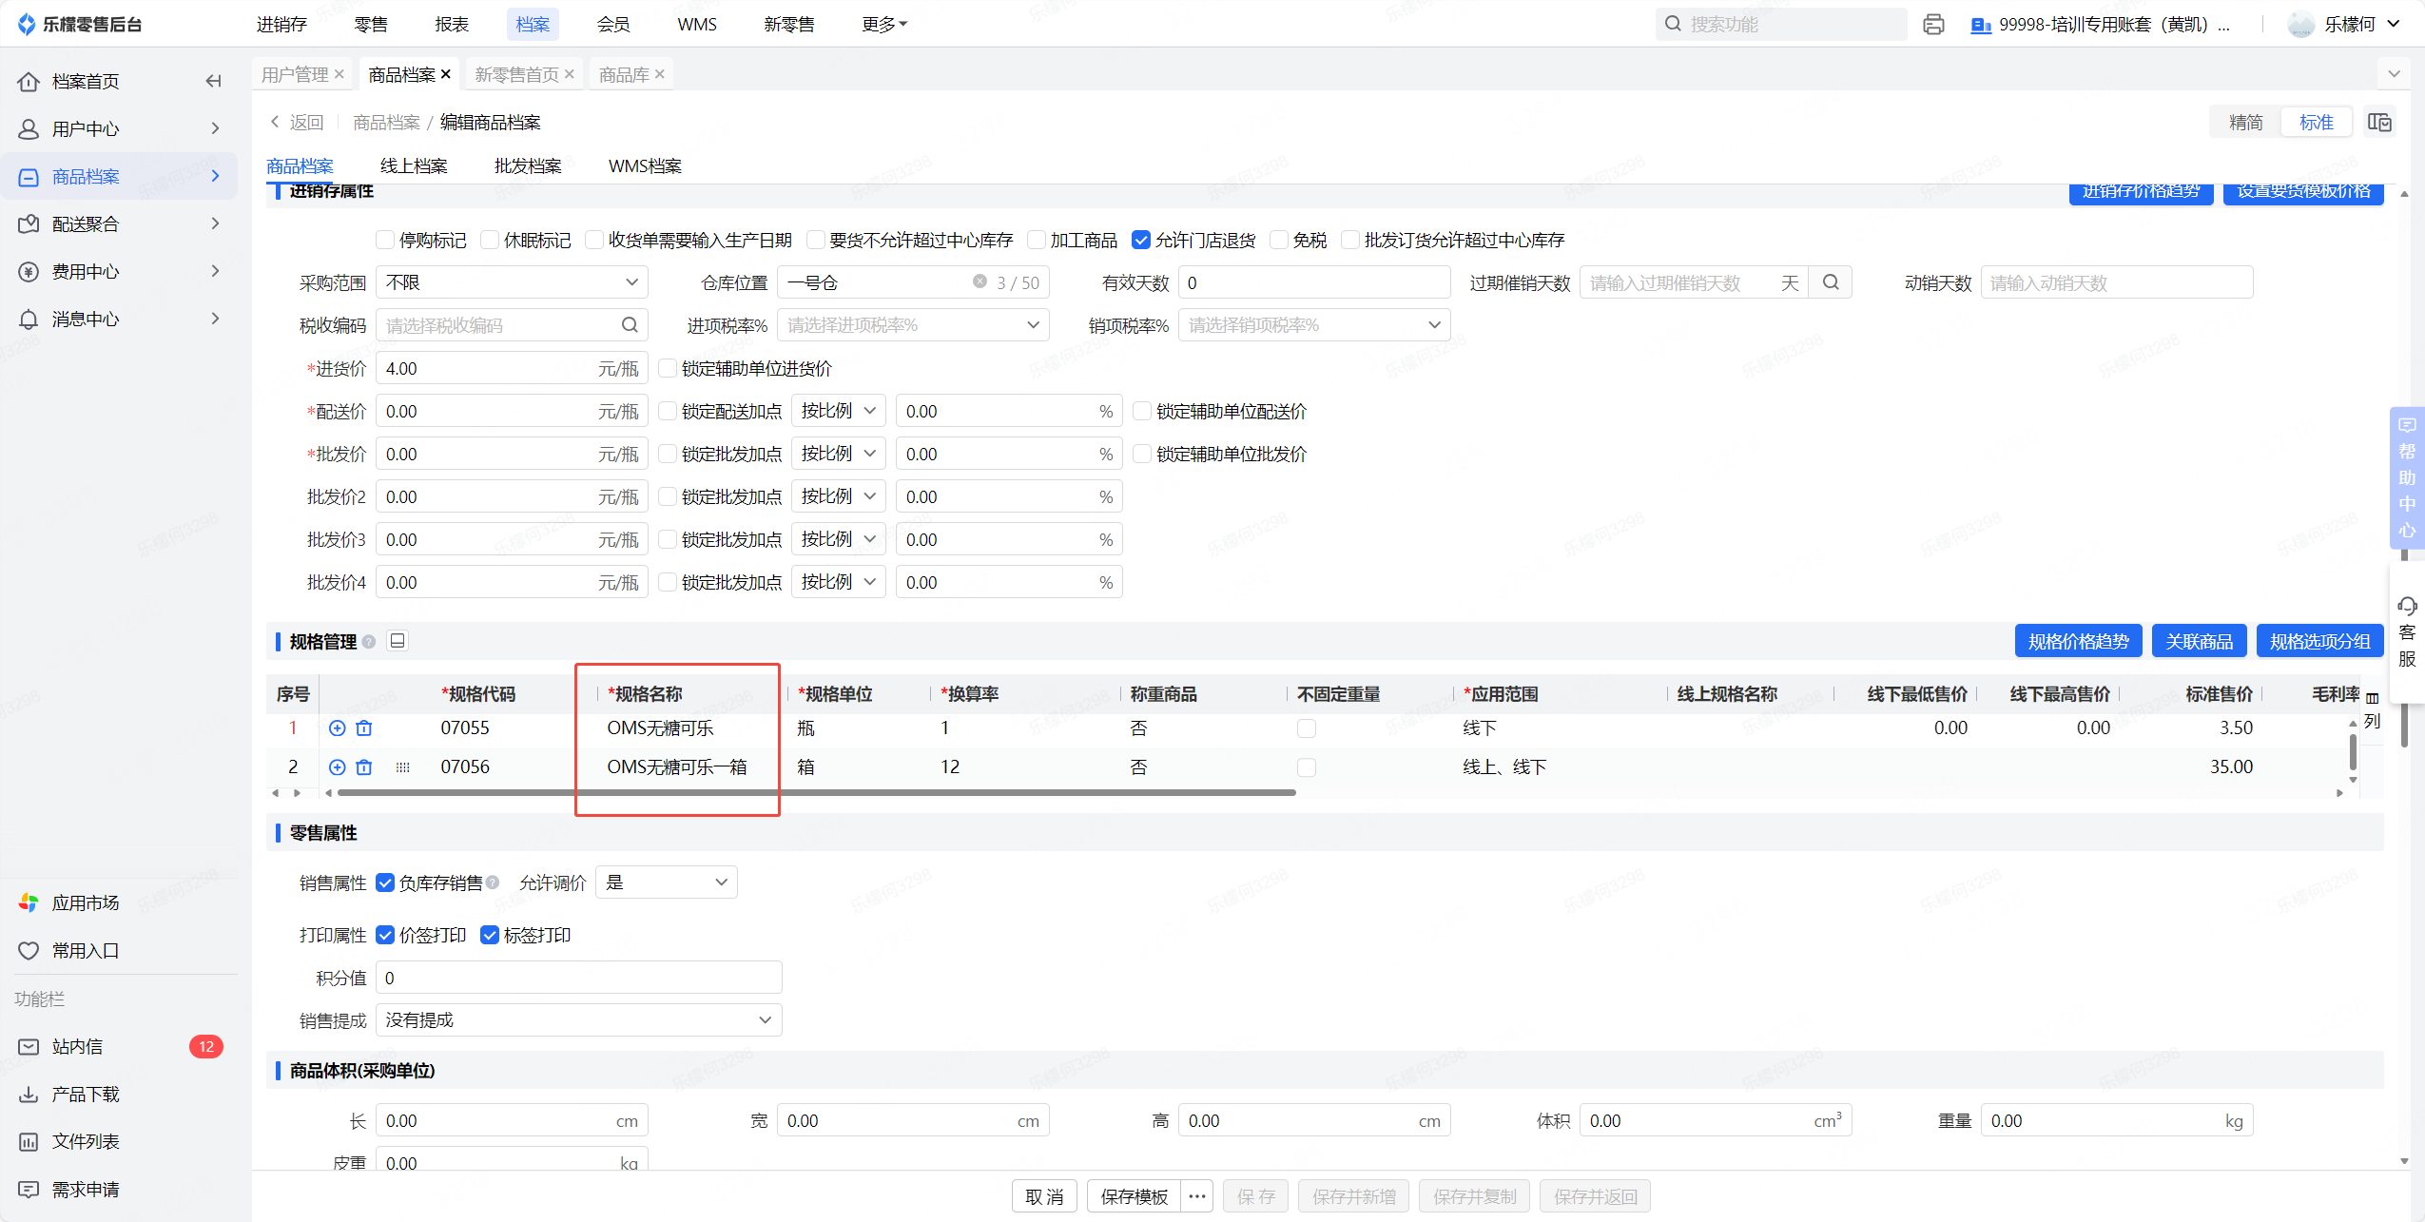Toggle the 允许门店退货 checkbox
The width and height of the screenshot is (2425, 1222).
(x=1141, y=241)
